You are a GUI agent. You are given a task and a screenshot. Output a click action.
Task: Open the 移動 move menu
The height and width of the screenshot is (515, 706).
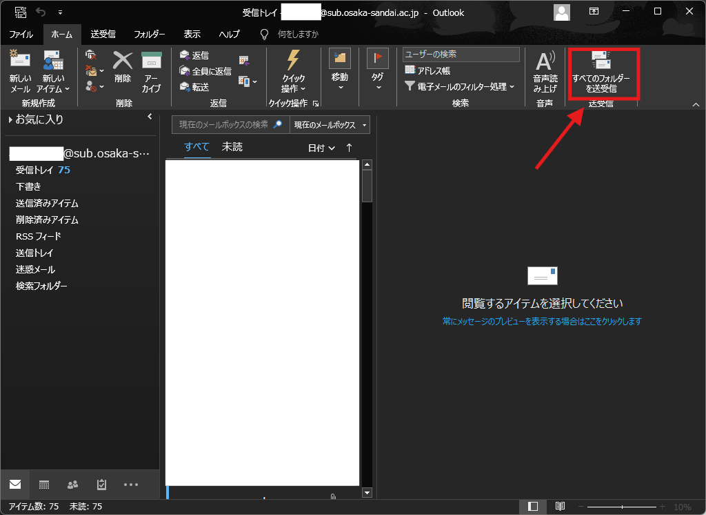tap(340, 70)
